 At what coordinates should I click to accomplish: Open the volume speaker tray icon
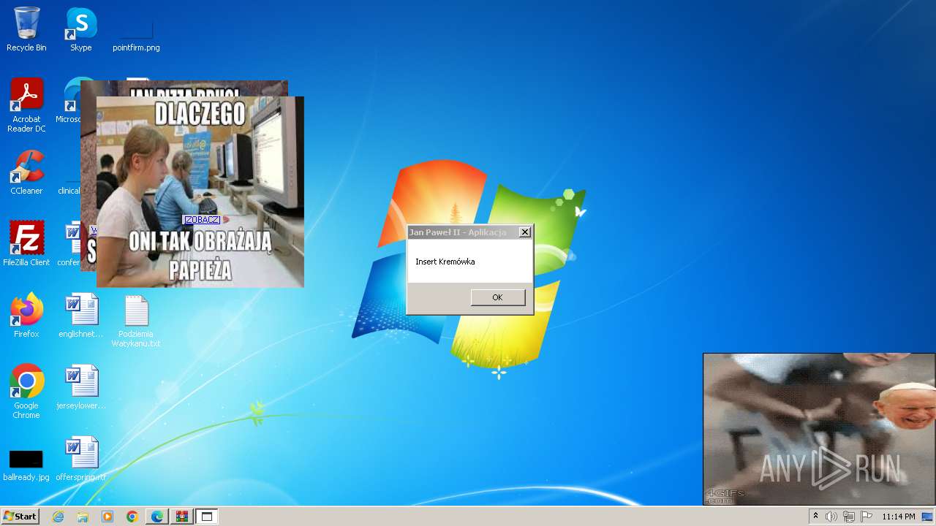point(831,517)
